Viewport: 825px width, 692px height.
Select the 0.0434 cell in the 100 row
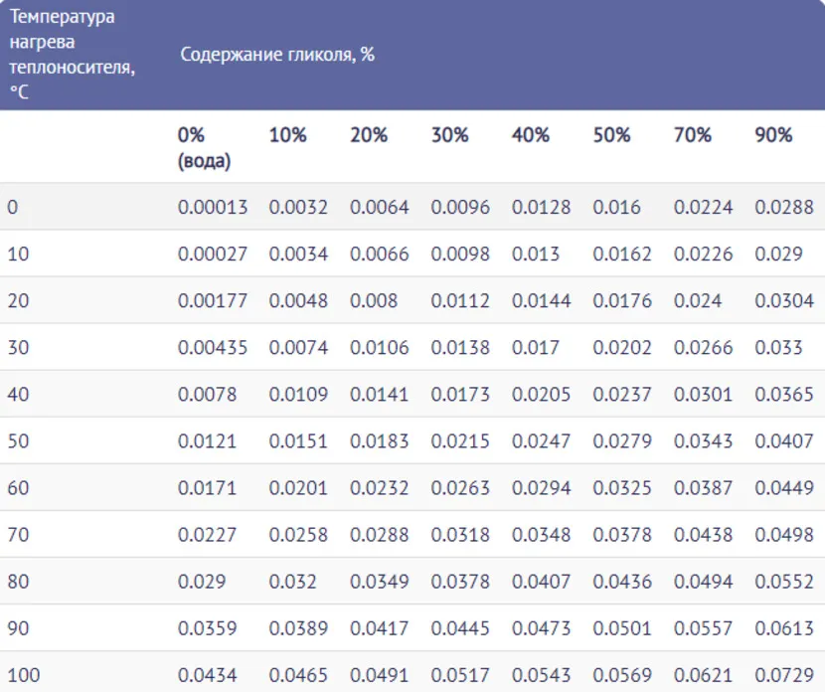(x=207, y=676)
